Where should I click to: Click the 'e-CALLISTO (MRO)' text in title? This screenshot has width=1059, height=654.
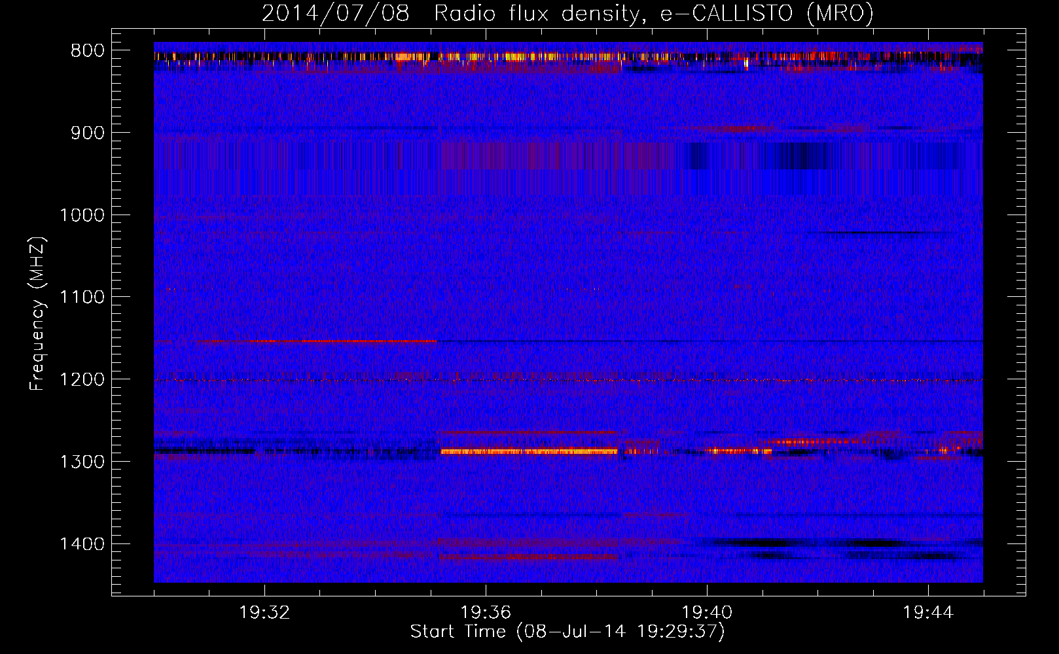766,14
